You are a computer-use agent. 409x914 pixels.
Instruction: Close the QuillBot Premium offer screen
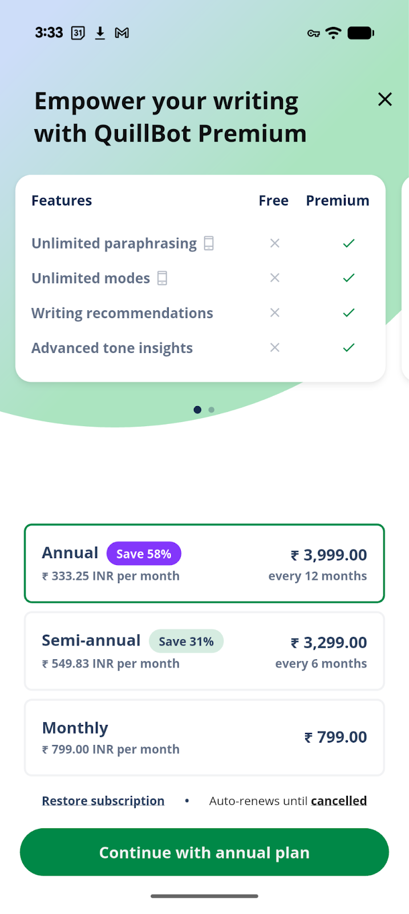(385, 99)
